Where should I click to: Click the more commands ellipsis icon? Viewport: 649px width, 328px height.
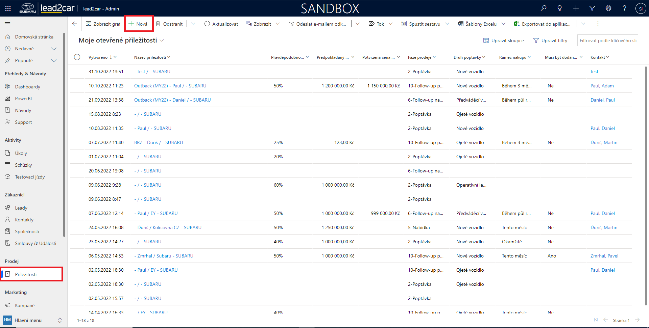(x=598, y=24)
